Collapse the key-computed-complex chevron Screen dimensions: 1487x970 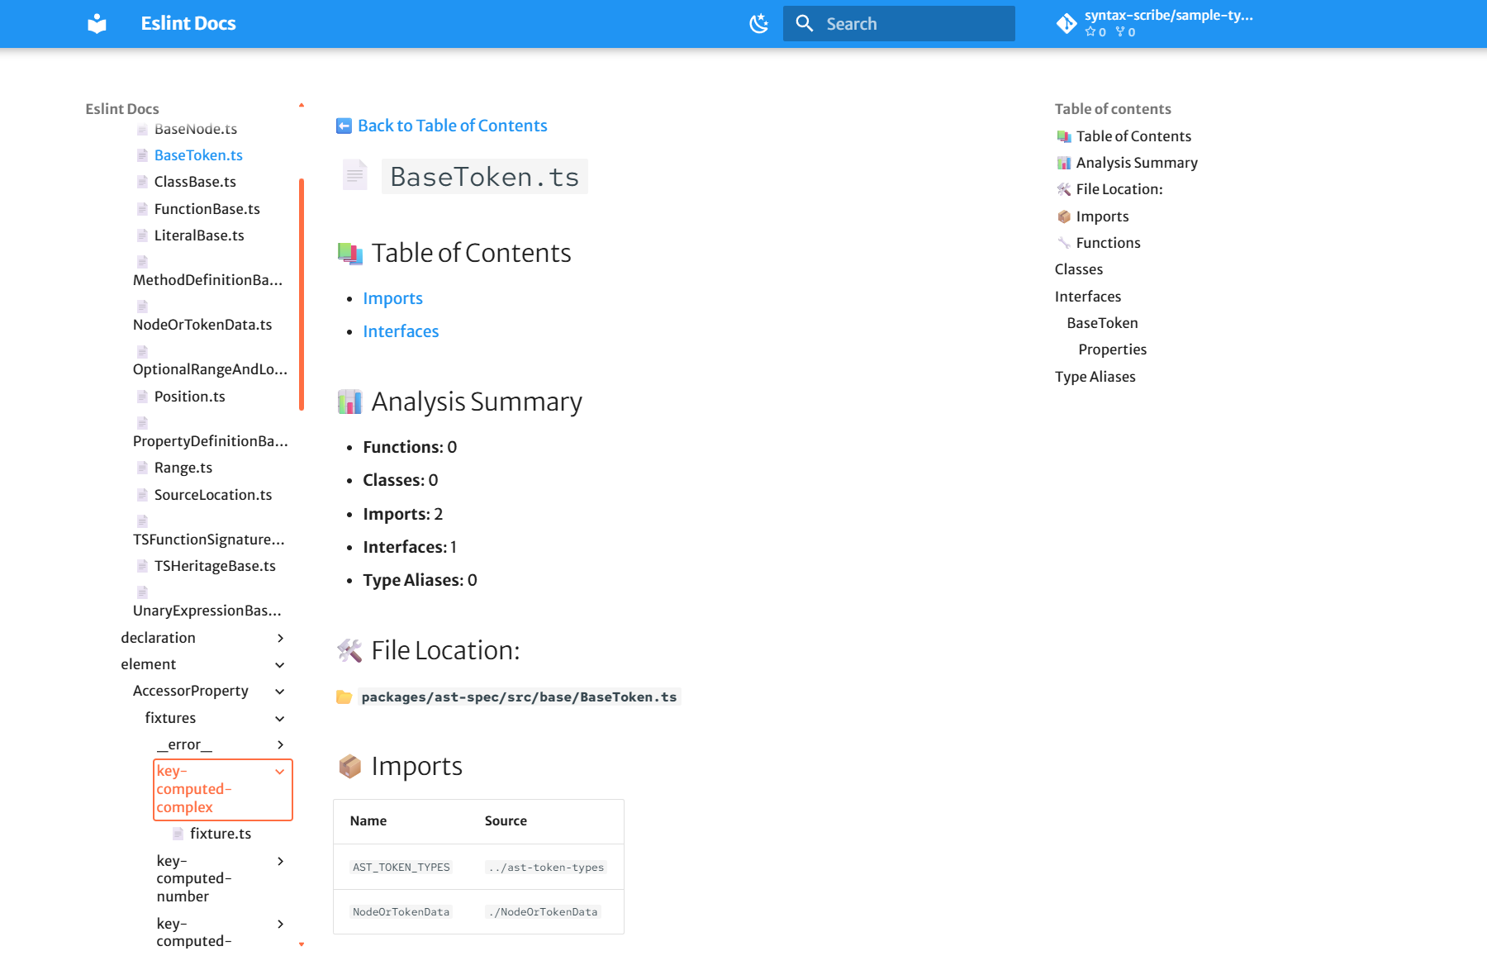click(280, 772)
